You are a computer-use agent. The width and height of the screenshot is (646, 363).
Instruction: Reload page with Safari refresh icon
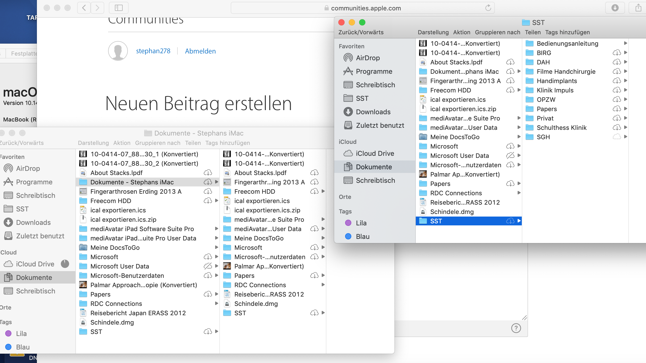(488, 8)
